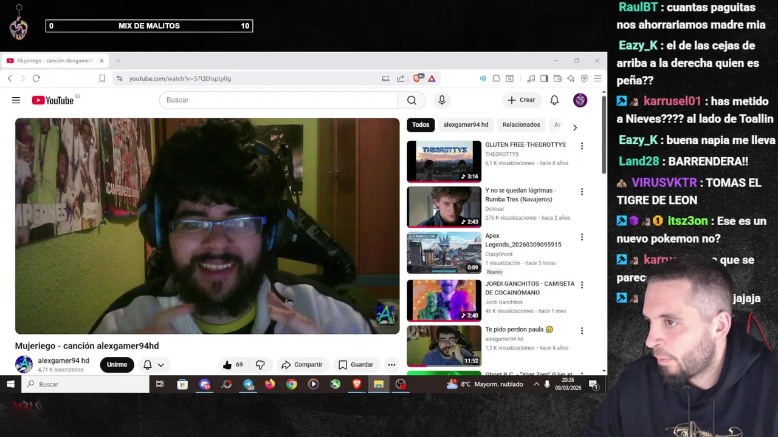Click the Windows taskbar Buscar search box
The height and width of the screenshot is (437, 778).
(x=85, y=384)
